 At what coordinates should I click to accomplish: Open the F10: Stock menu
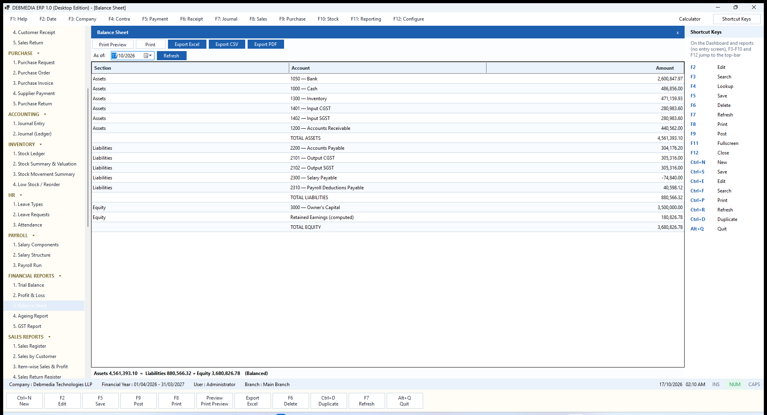coord(328,19)
